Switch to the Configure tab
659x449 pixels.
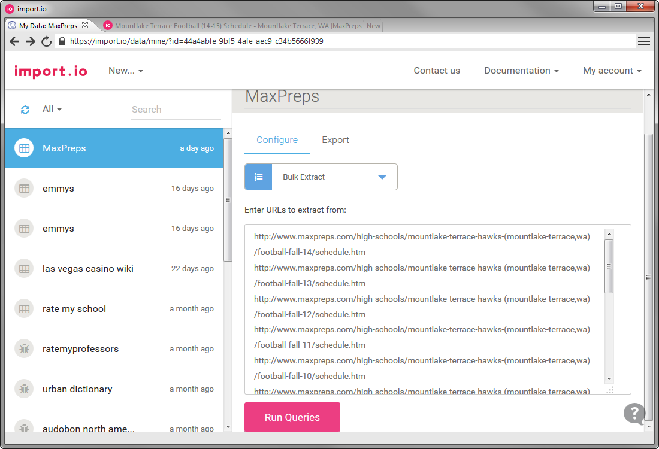[277, 140]
